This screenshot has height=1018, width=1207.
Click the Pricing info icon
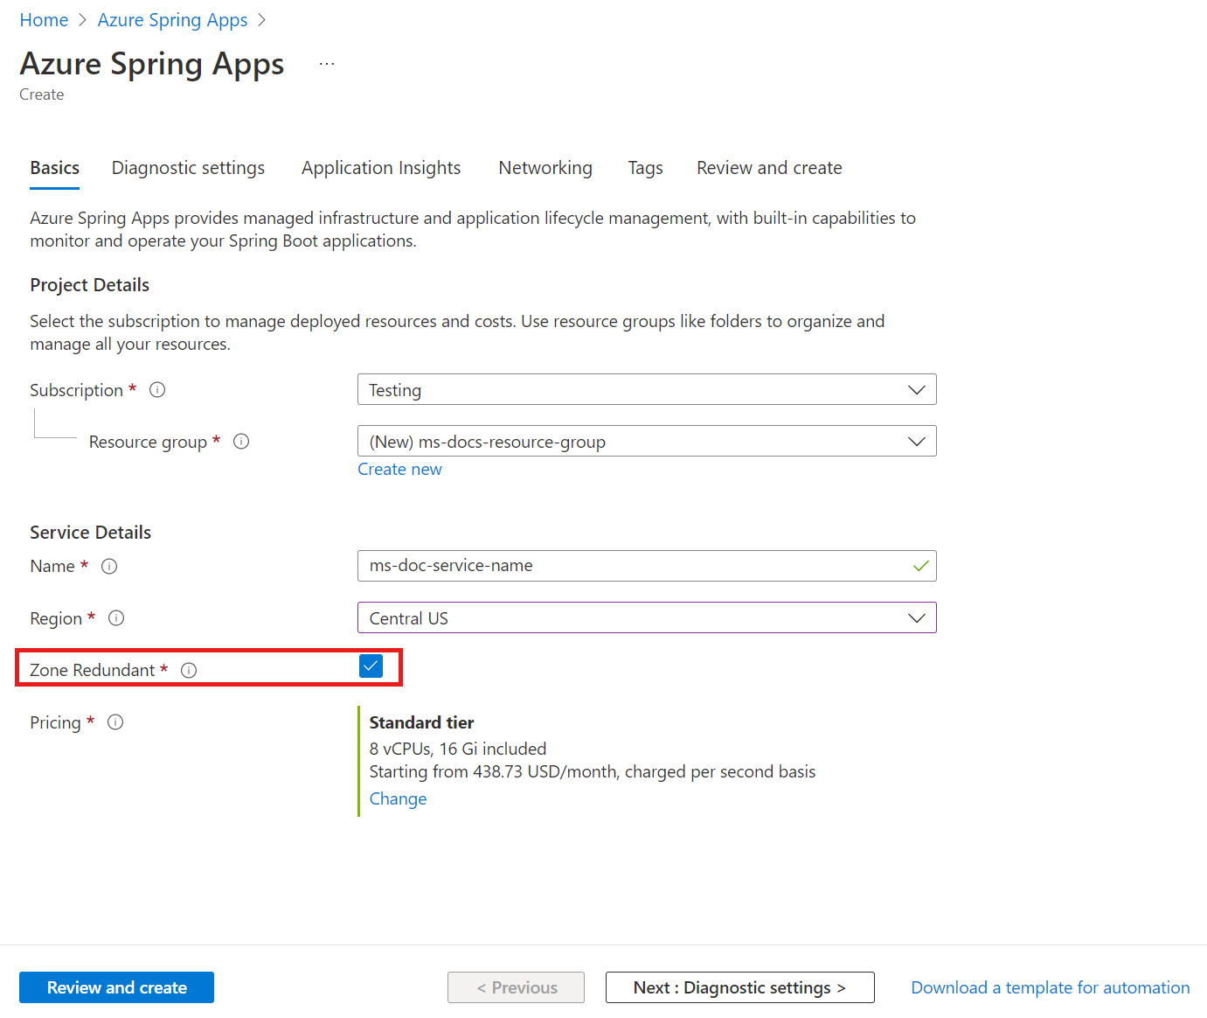[x=115, y=722]
